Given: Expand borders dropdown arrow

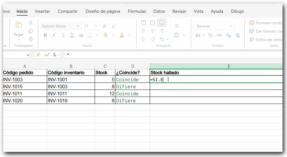Looking at the screenshot, I should tap(97, 35).
